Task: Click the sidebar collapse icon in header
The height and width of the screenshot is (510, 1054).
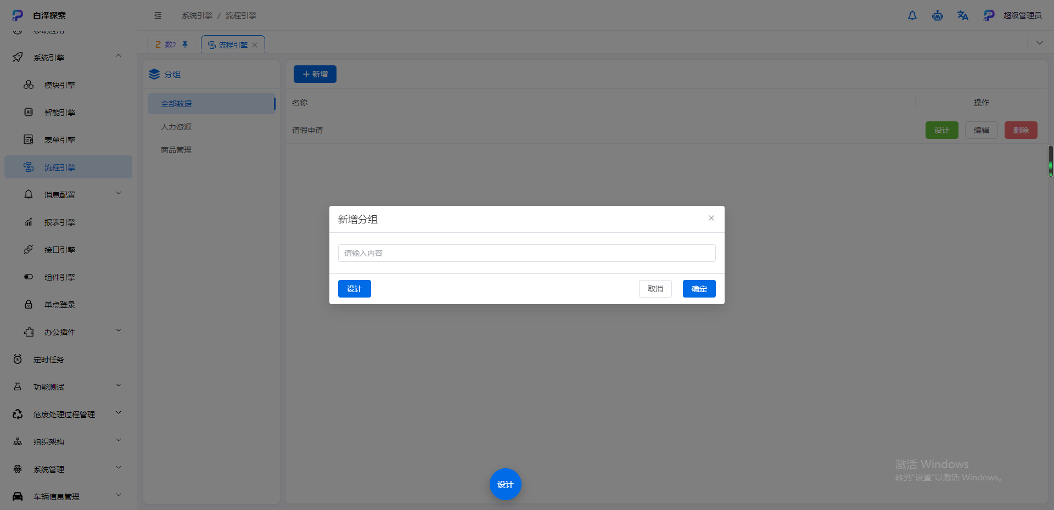Action: (158, 15)
